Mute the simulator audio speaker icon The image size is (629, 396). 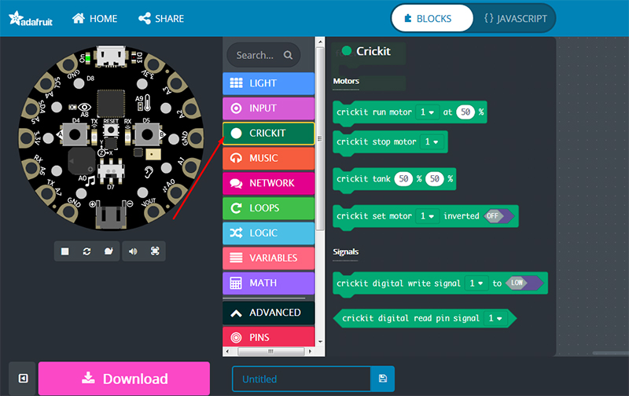tap(133, 251)
